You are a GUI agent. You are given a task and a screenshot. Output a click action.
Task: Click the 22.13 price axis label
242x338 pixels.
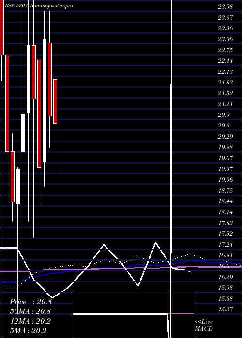[225, 71]
